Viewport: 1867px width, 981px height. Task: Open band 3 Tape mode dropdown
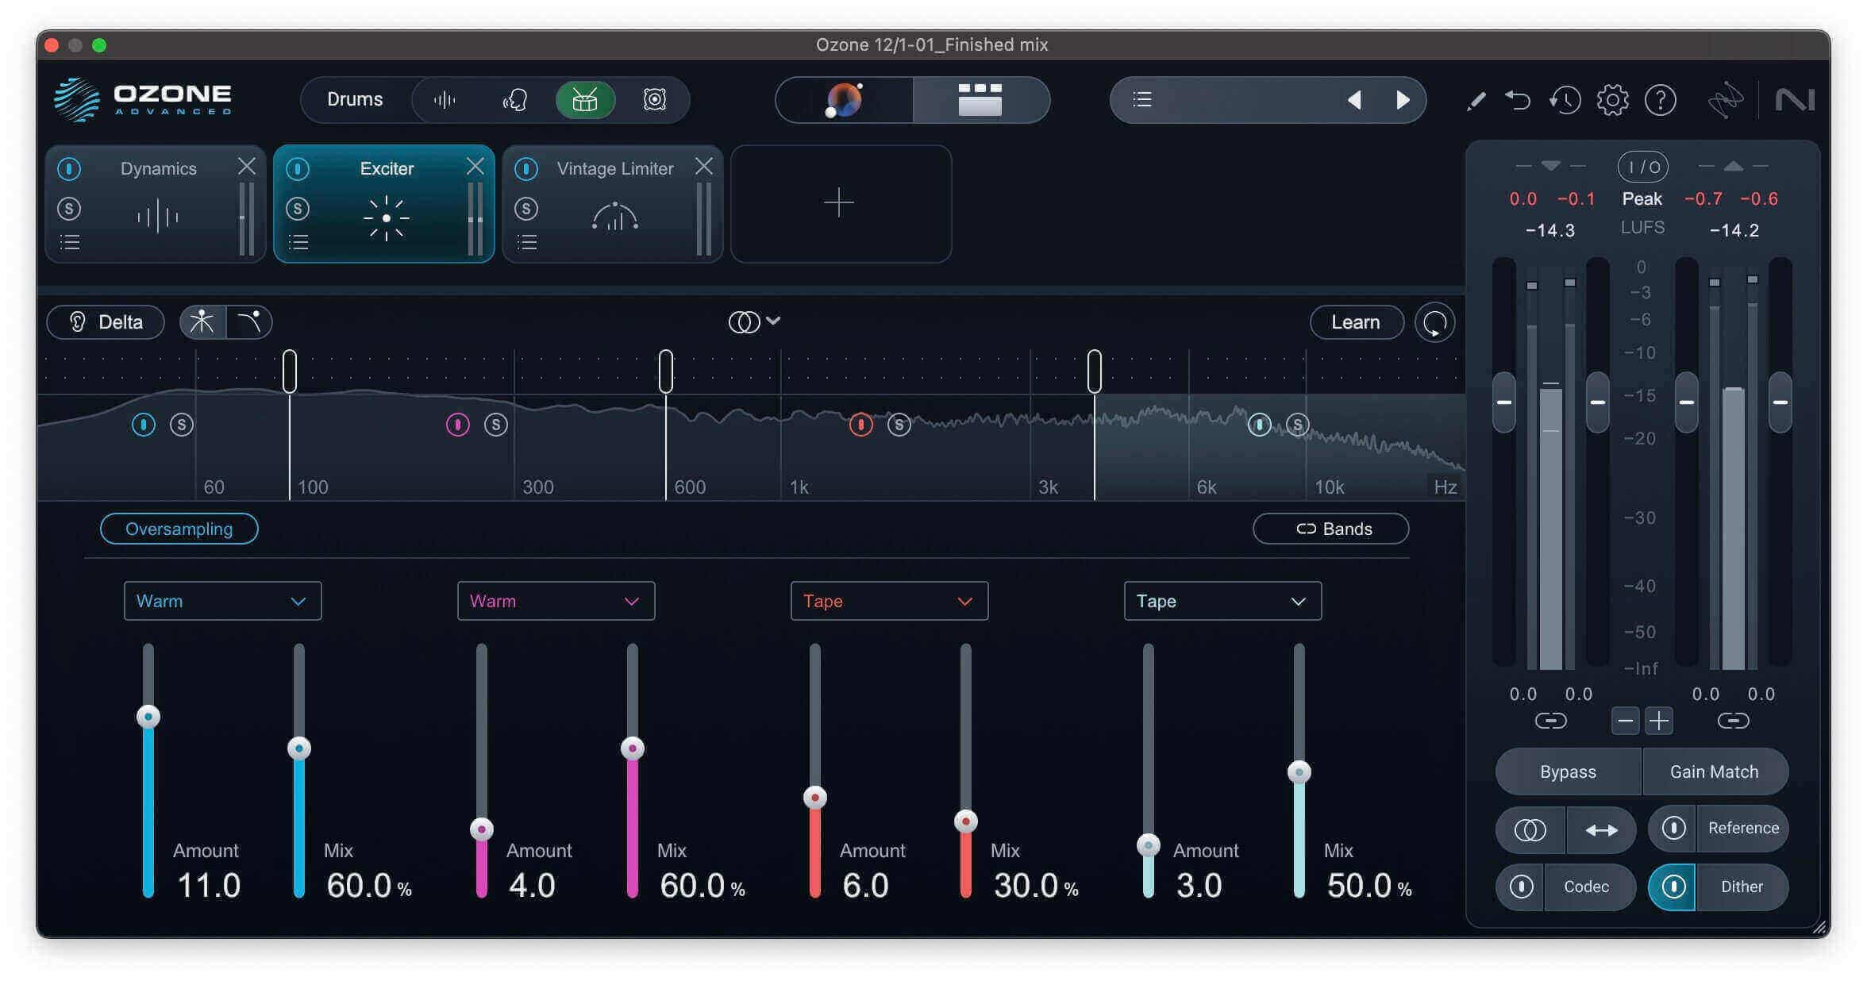tap(889, 601)
